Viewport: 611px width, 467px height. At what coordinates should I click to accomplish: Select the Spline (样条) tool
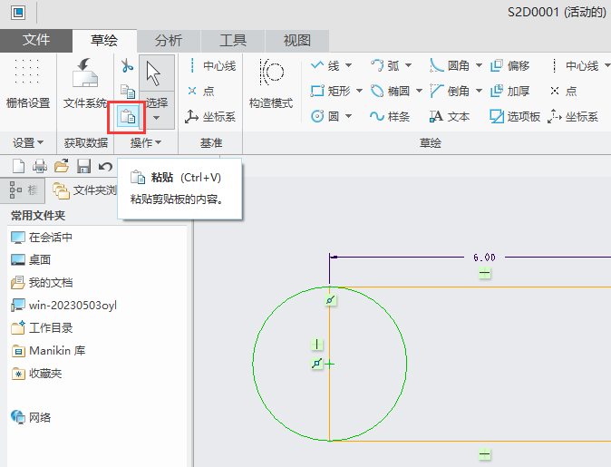390,117
